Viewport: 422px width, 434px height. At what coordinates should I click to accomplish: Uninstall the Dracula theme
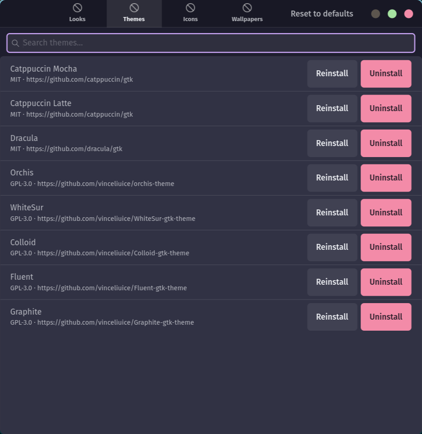pos(386,143)
